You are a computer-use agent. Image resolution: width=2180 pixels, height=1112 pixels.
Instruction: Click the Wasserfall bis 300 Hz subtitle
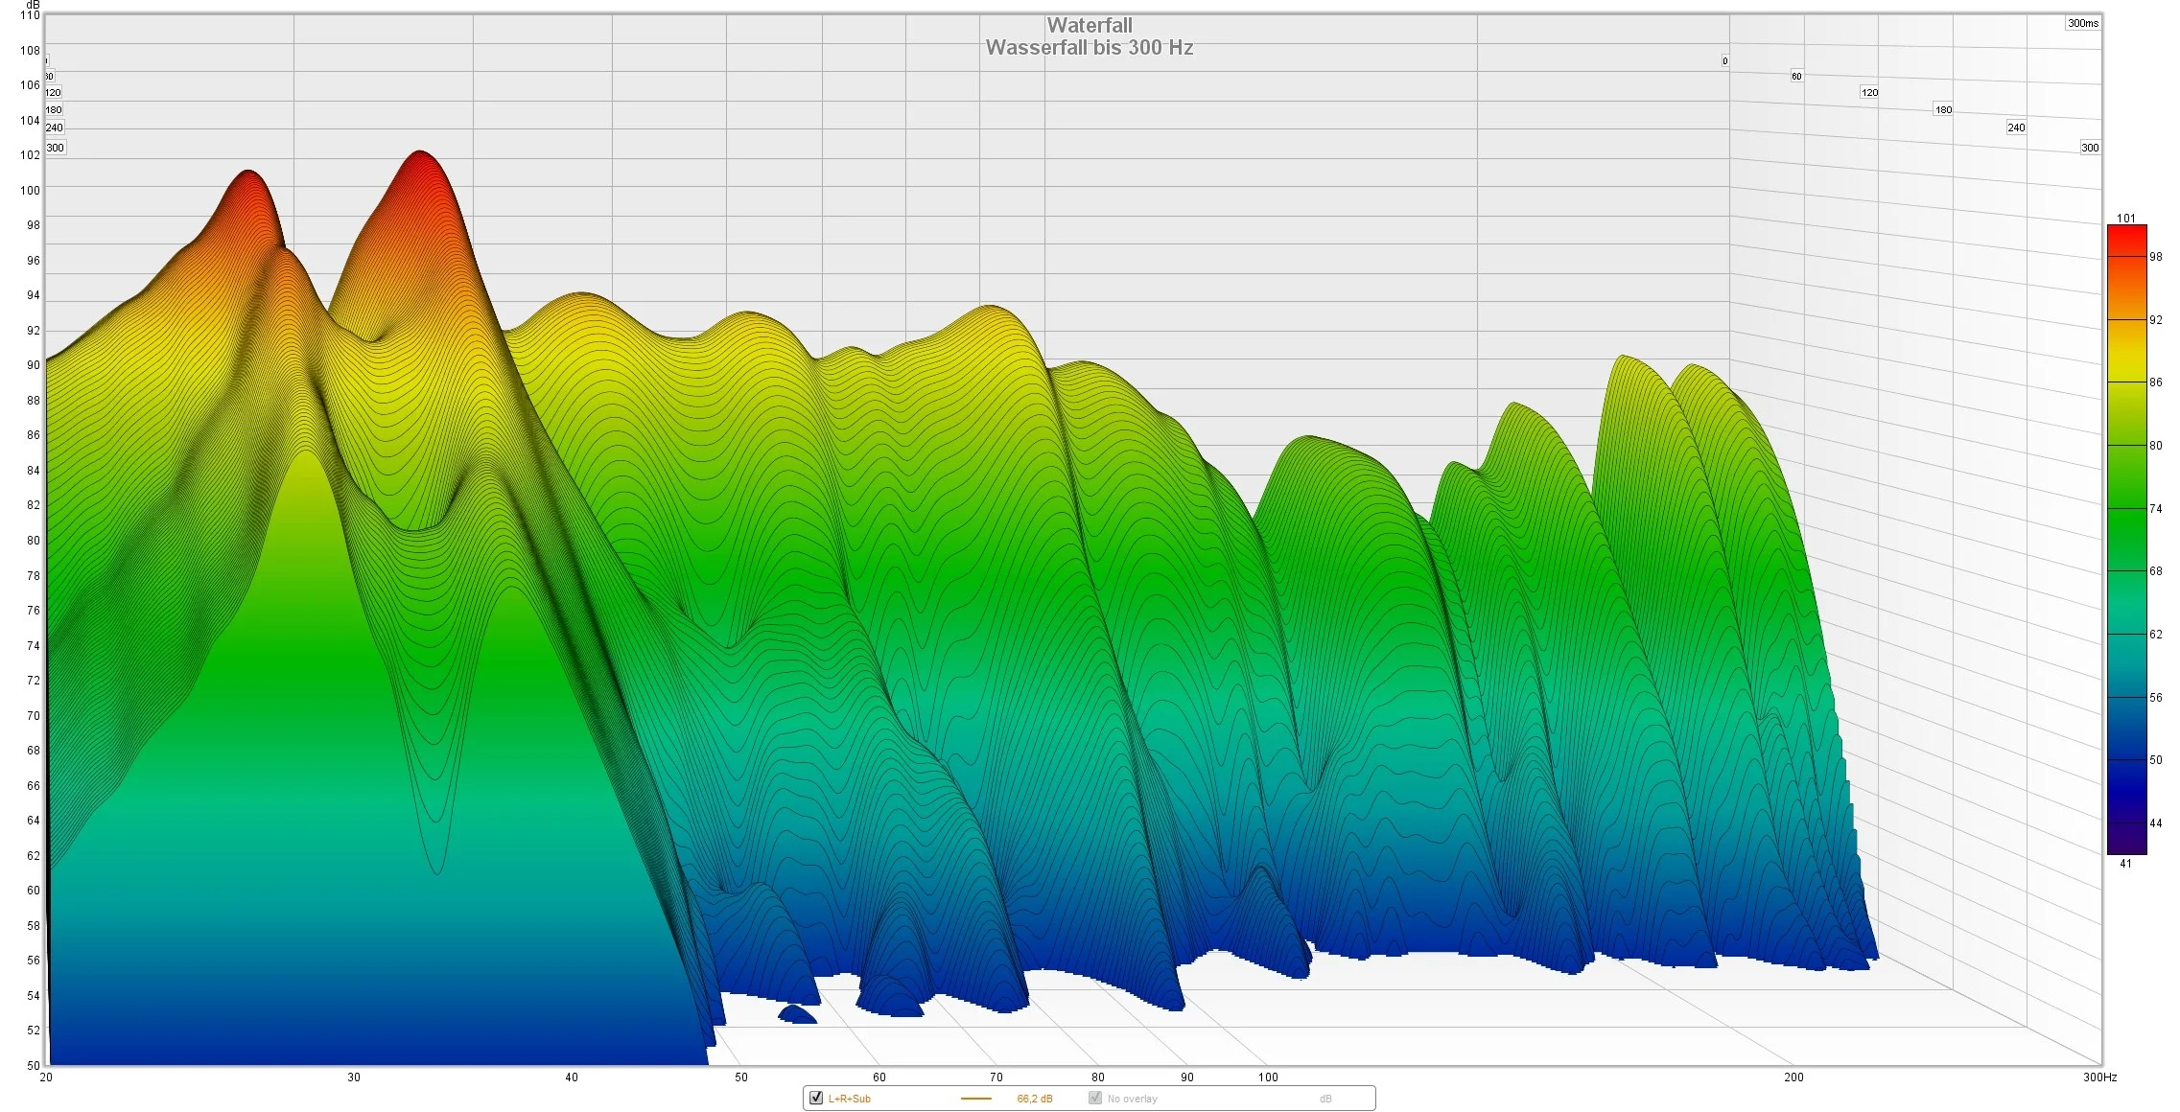tap(1089, 48)
